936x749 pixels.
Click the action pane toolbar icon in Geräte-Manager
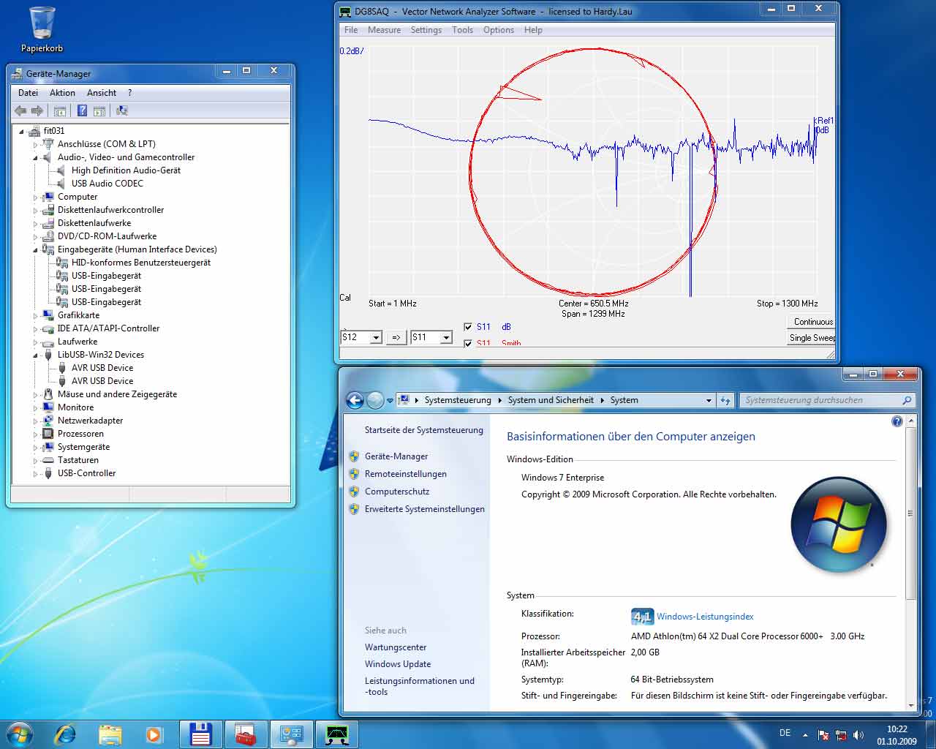[99, 110]
